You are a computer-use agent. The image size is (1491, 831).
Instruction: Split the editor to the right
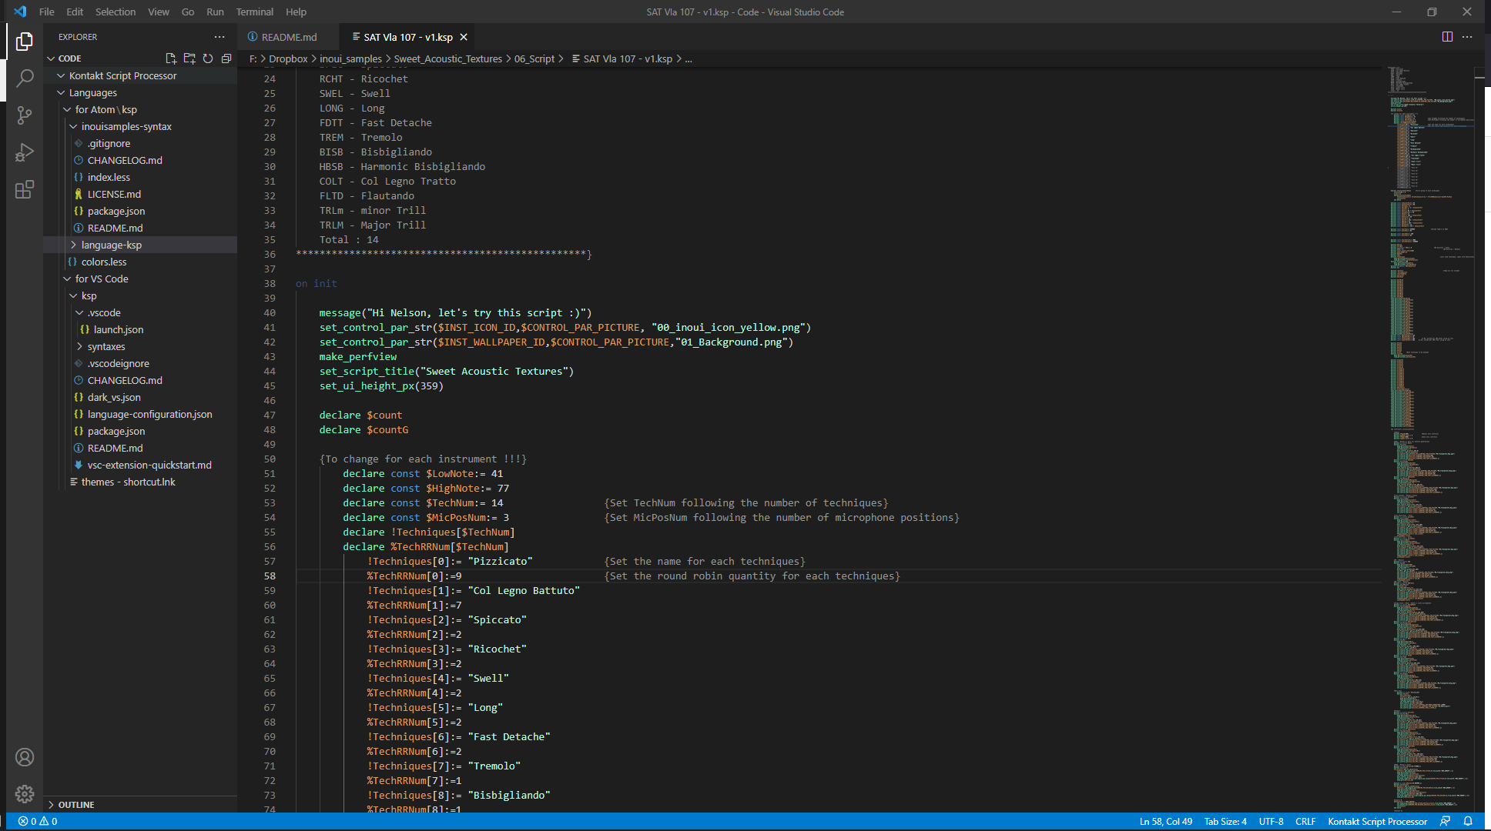[1447, 37]
